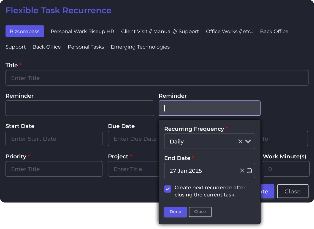The height and width of the screenshot is (229, 314).
Task: Clear the End Date value
Action: point(242,171)
